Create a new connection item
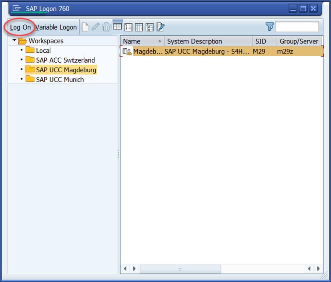 pos(85,27)
